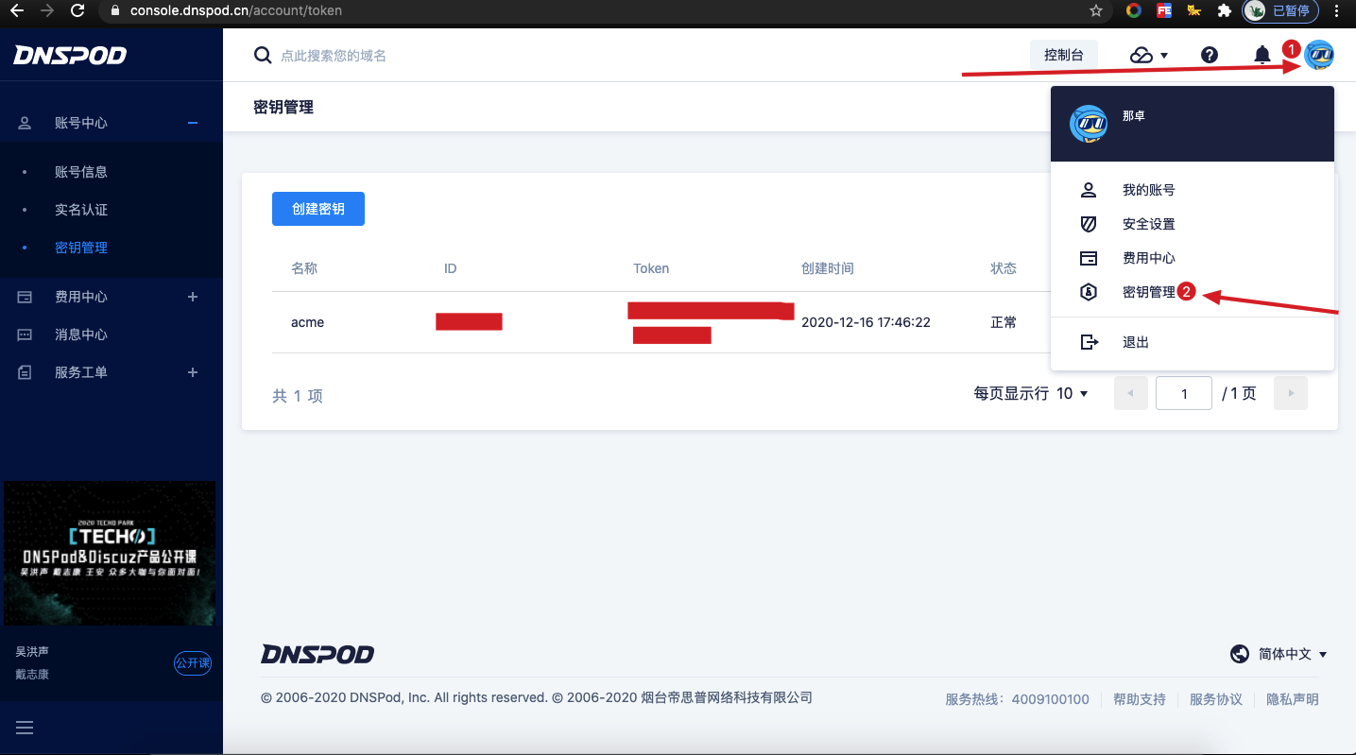Reload the page with refresh icon
The width and height of the screenshot is (1356, 755).
click(77, 11)
